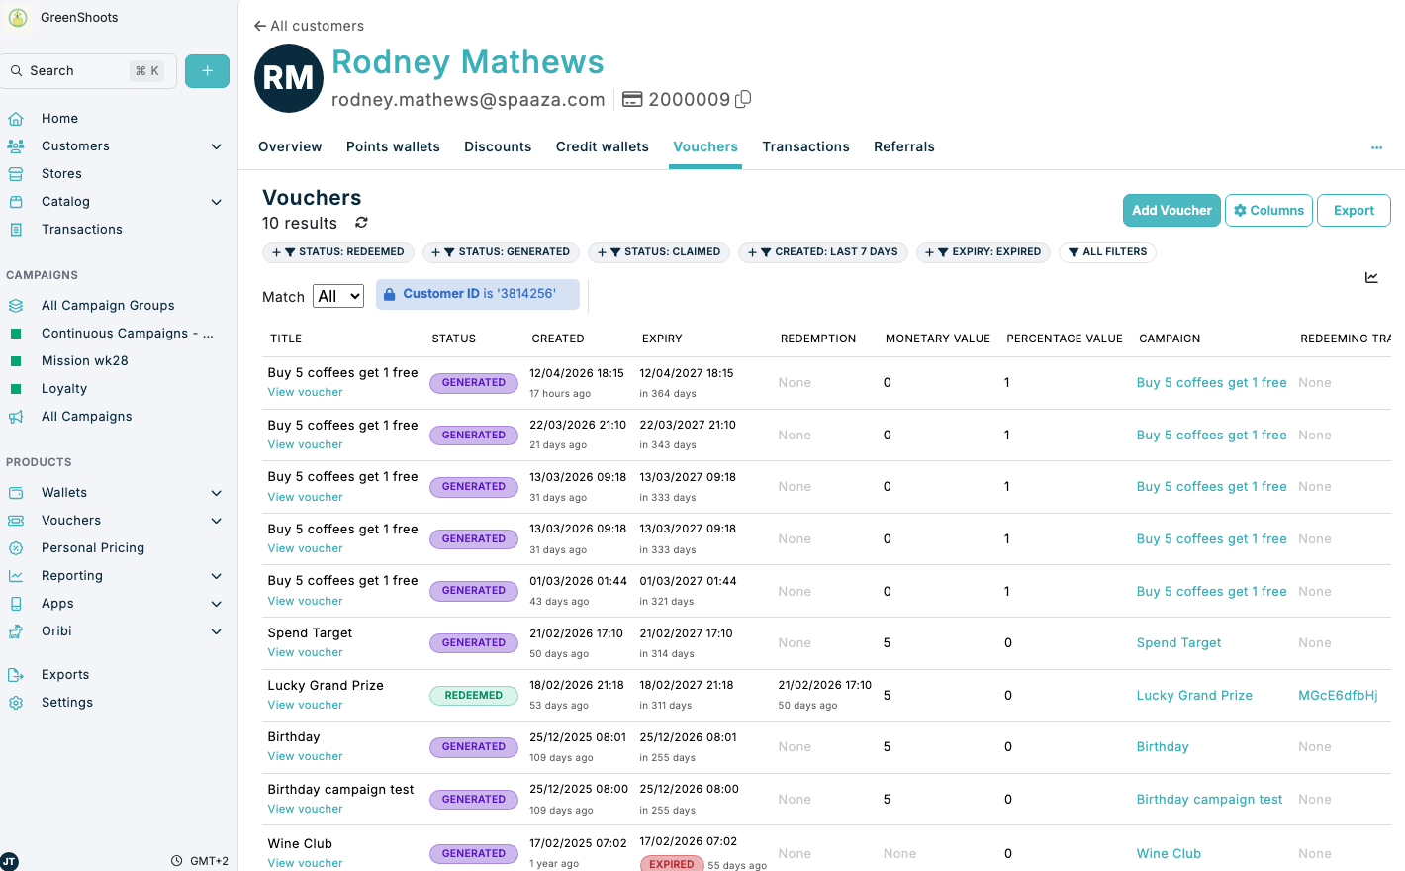Open the Columns configuration button
The width and height of the screenshot is (1405, 871).
pos(1268,210)
